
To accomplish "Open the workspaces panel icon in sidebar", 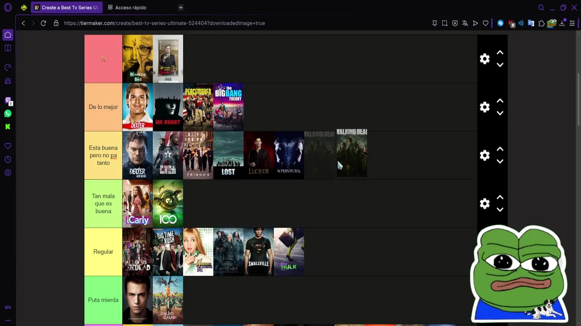I will coord(8,48).
